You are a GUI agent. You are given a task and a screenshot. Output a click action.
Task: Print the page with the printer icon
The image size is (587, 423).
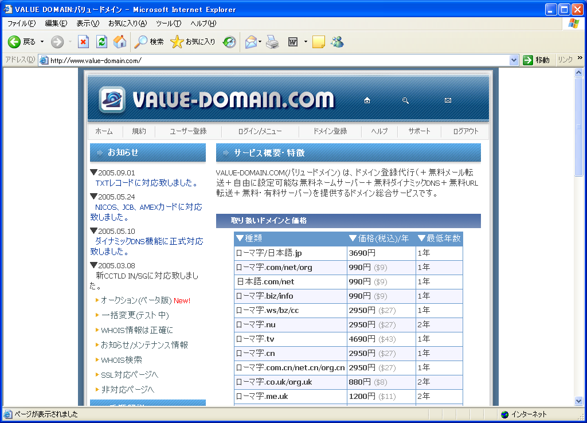point(272,42)
